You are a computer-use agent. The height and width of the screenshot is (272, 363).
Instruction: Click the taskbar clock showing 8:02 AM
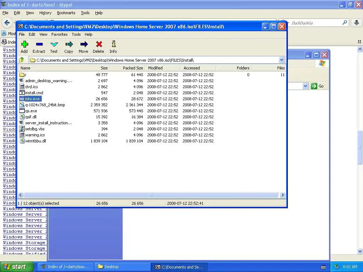(350, 267)
